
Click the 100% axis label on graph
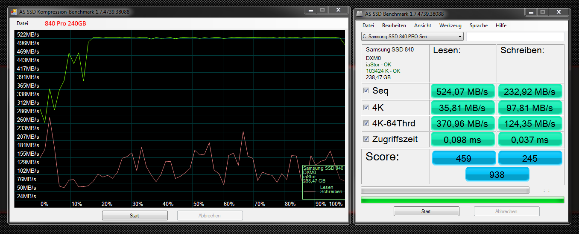pos(336,204)
